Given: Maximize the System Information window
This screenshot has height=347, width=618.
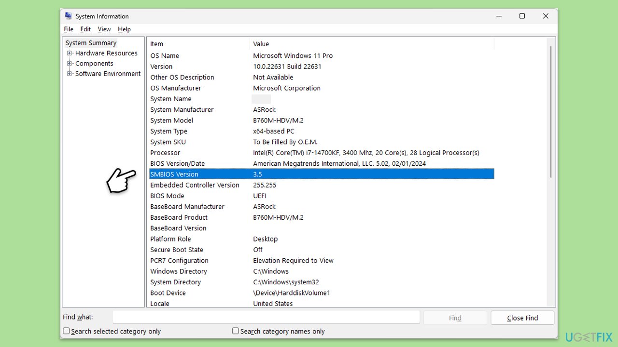Looking at the screenshot, I should [522, 16].
